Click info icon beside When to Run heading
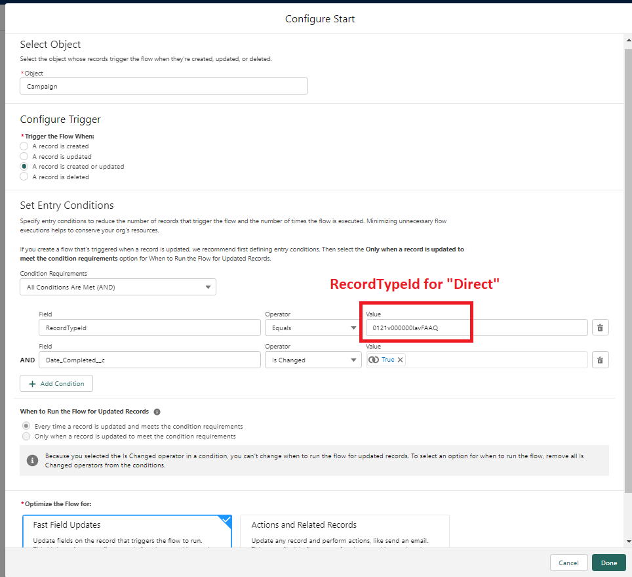632x577 pixels. (x=157, y=412)
